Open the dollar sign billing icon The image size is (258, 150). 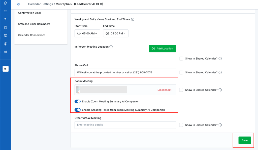[x=6, y=44]
